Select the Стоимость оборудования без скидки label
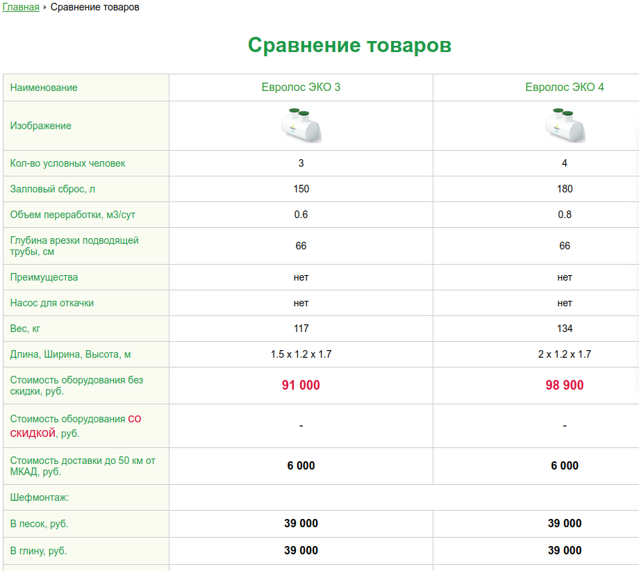 coord(76,386)
